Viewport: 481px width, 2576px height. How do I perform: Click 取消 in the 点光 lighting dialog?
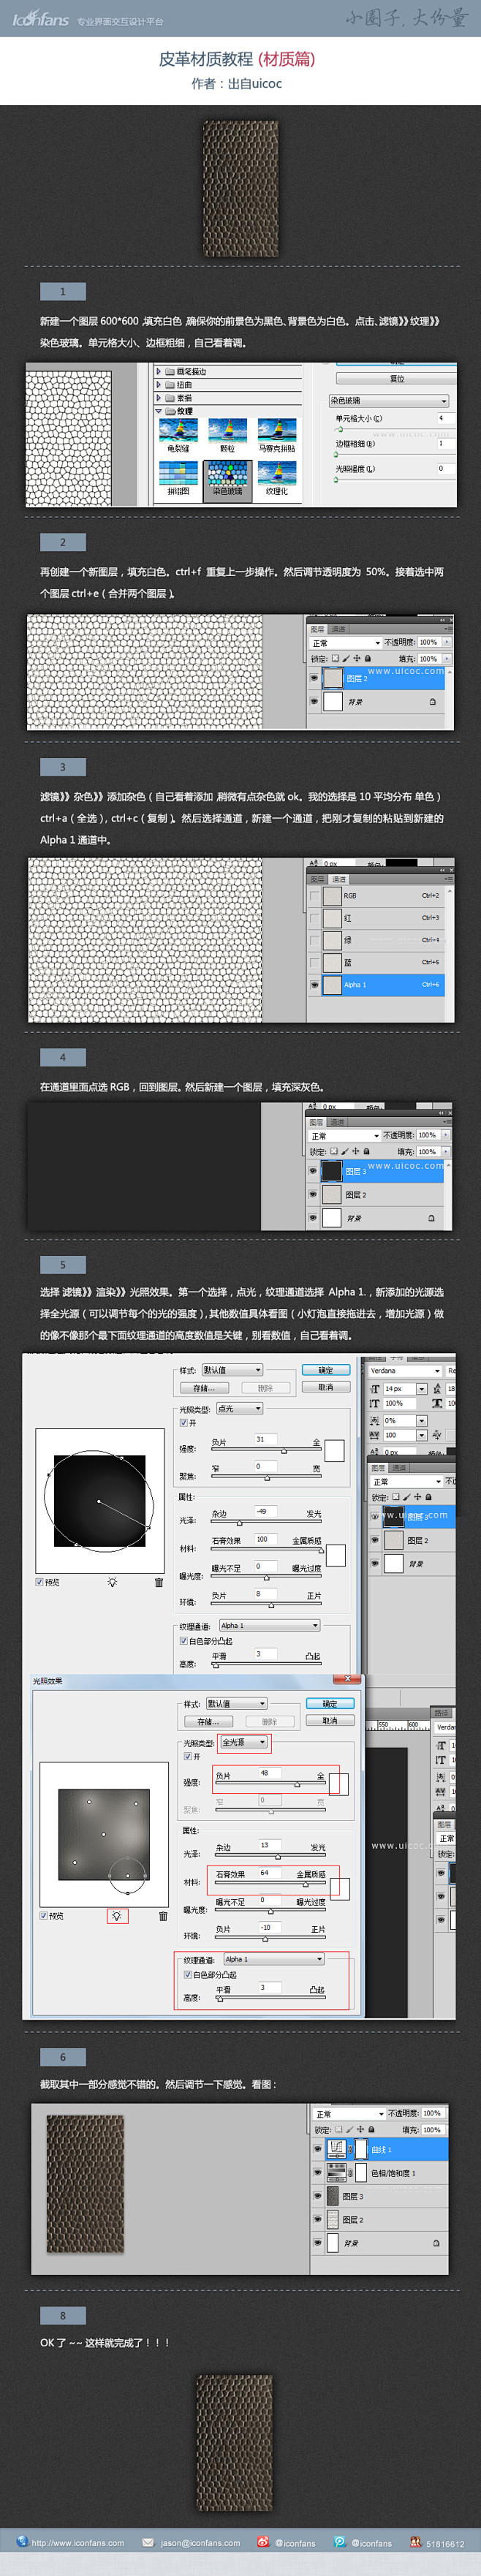[x=325, y=1387]
